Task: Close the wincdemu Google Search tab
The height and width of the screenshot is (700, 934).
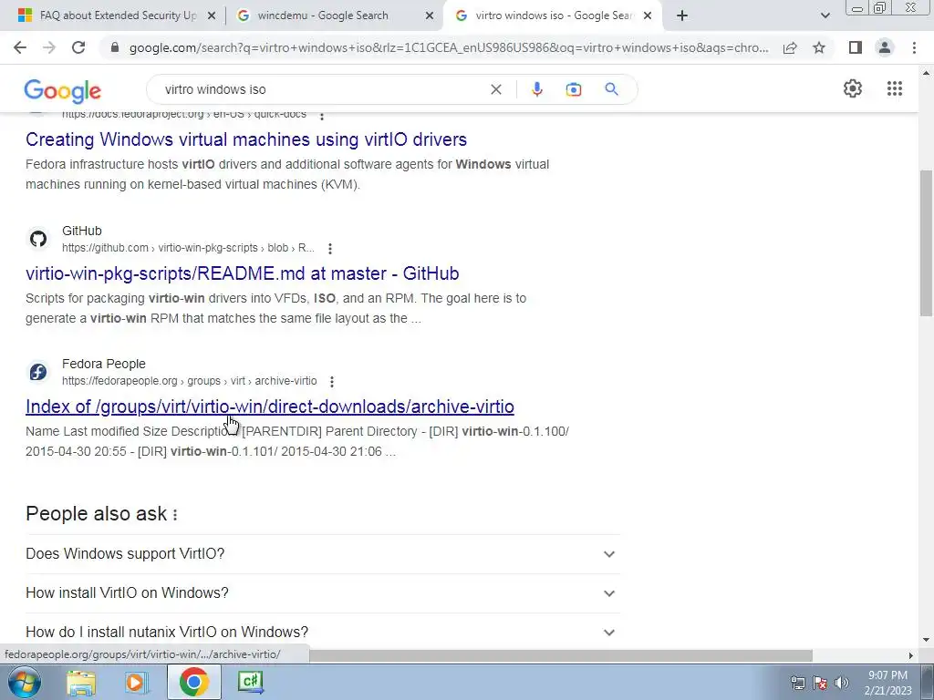Action: [429, 15]
